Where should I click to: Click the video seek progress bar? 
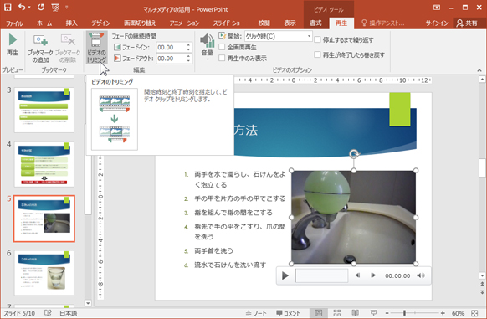(321, 275)
